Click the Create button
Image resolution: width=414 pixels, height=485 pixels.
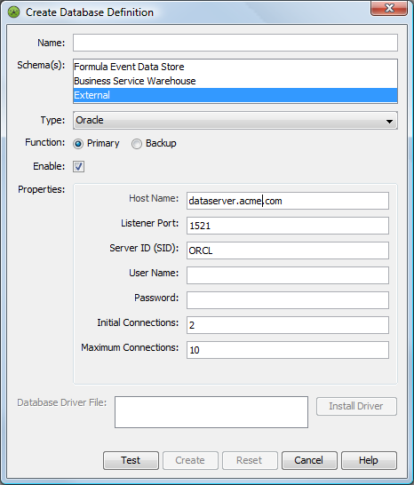[x=190, y=460]
